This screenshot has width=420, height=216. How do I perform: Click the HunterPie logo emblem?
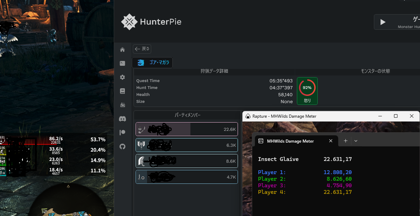point(129,22)
